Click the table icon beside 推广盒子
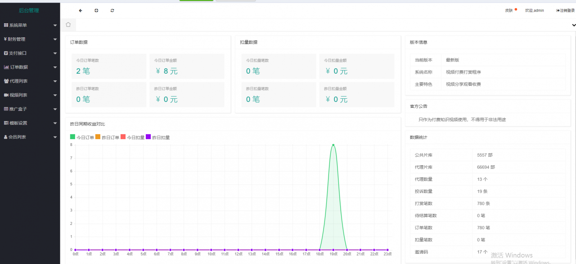The image size is (576, 264). [6, 109]
